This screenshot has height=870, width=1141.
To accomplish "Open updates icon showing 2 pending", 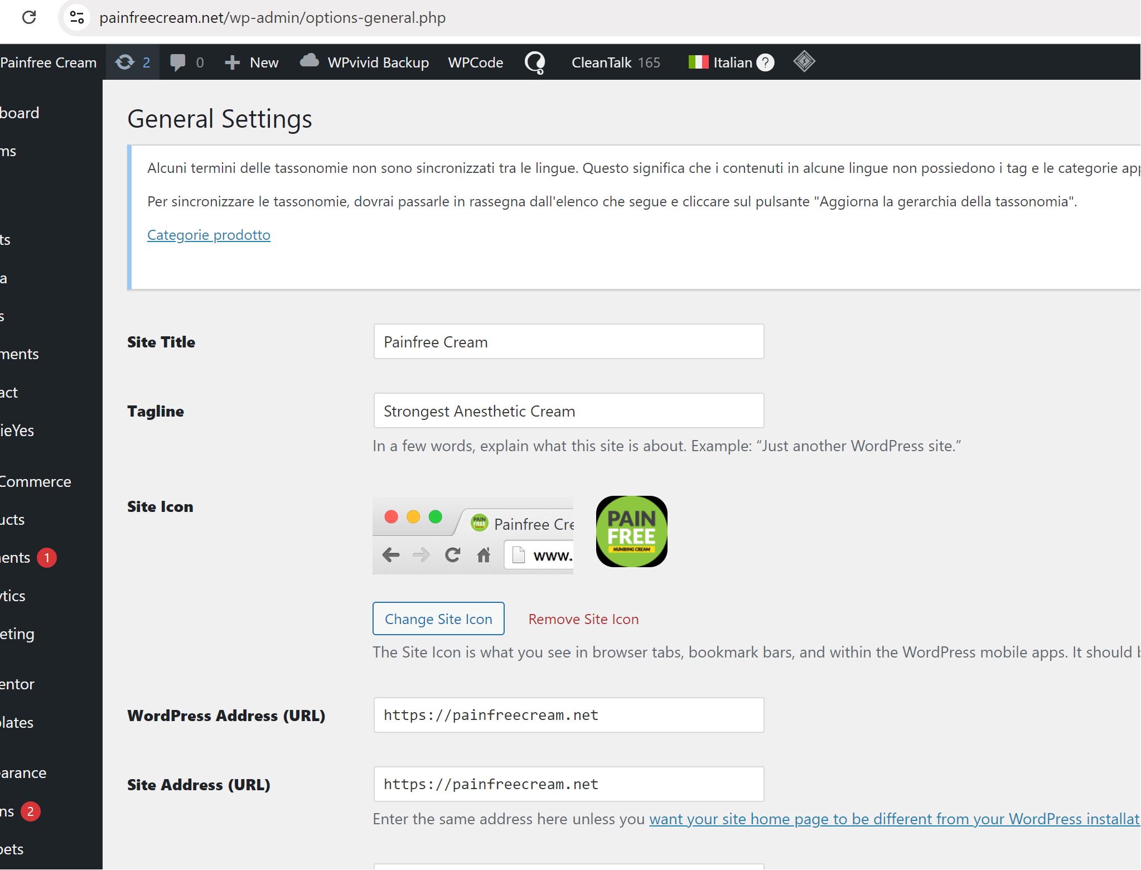I will click(132, 62).
